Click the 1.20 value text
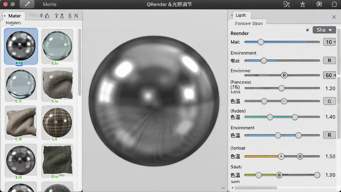This screenshot has width=341, height=192. coord(330,88)
